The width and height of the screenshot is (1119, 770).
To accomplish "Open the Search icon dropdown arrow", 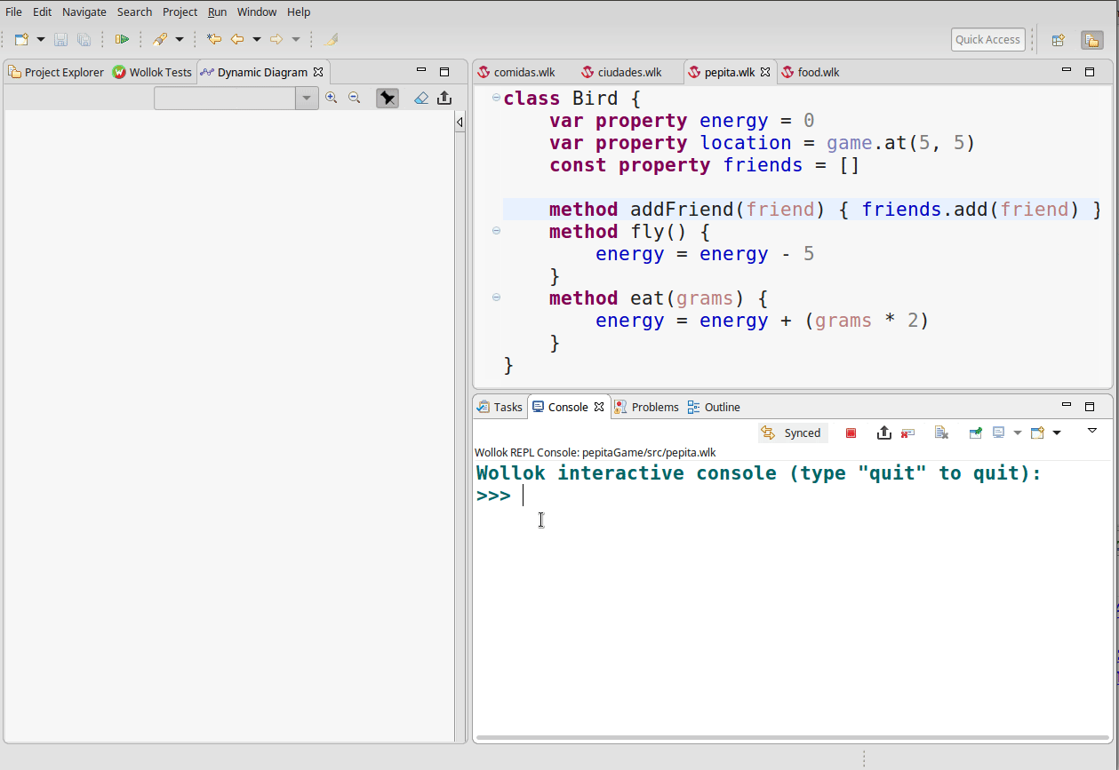I will 180,39.
